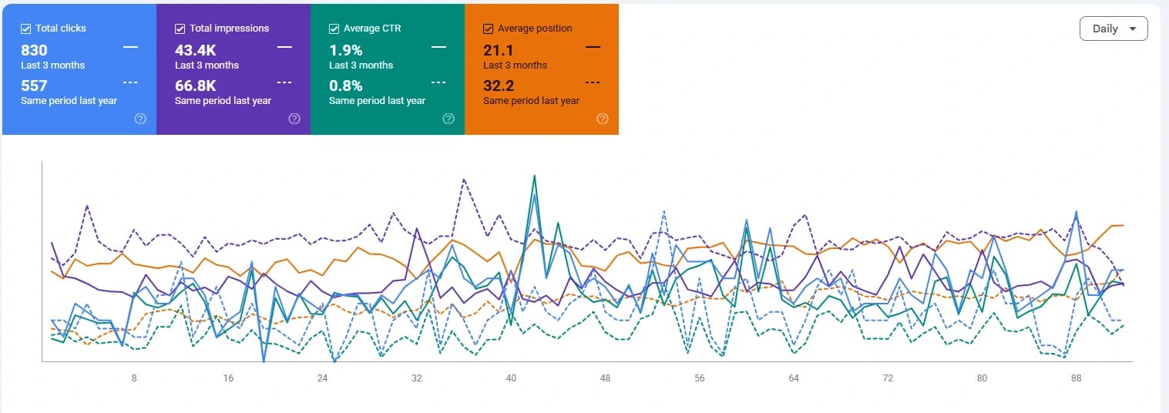This screenshot has width=1169, height=413.
Task: Click the Average CTR label
Action: click(x=372, y=29)
